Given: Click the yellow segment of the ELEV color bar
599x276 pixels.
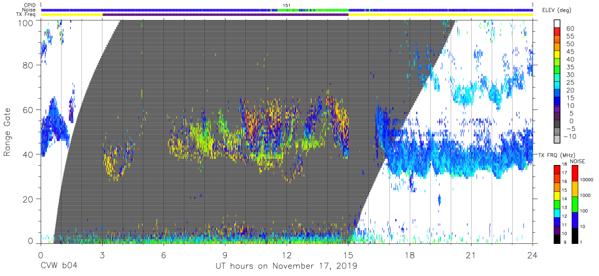Looking at the screenshot, I should click(558, 55).
